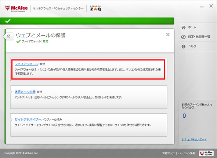Viewport: 217px width, 158px height.
Task: Click the 前回のスキャンで検出されたウイルス label
Action: [x=197, y=106]
